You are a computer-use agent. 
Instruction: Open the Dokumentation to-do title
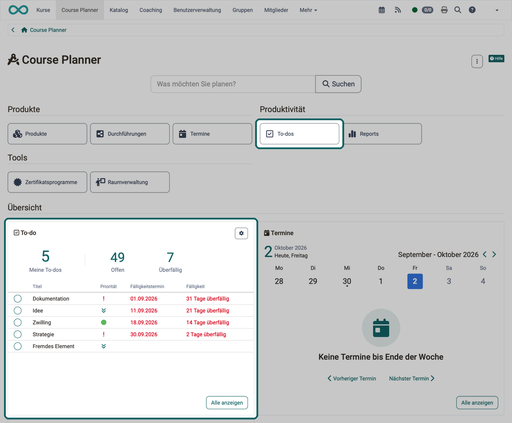point(51,299)
